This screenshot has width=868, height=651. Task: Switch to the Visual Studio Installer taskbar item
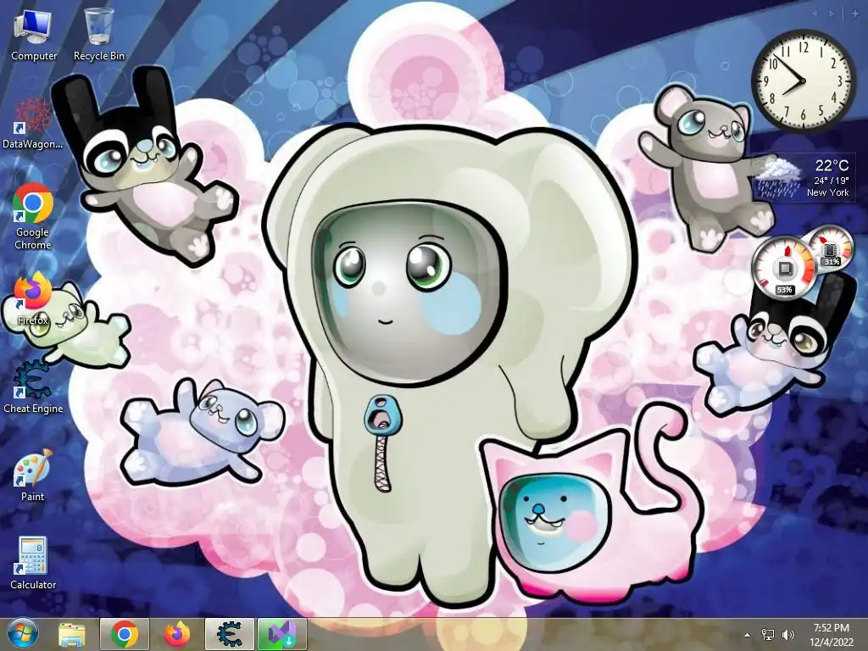(x=281, y=634)
